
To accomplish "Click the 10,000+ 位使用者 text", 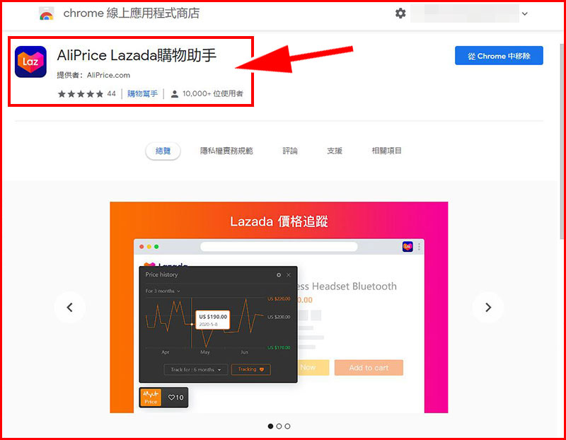I will click(213, 94).
